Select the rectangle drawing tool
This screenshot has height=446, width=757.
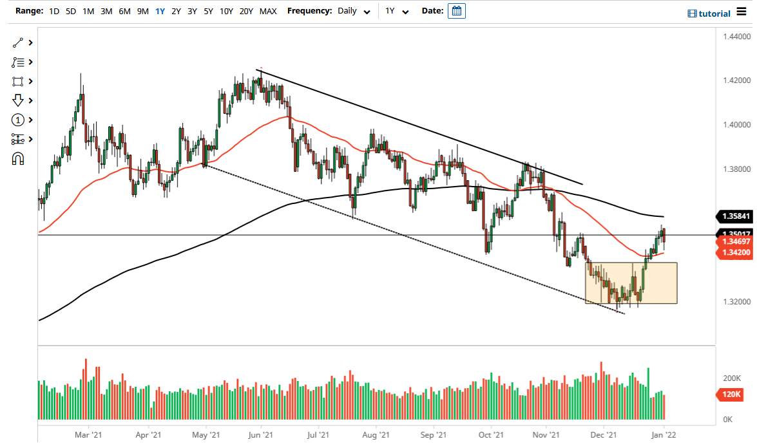click(18, 81)
